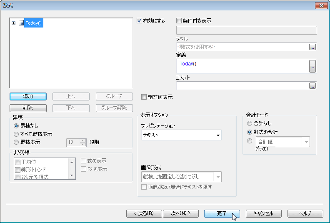Image resolution: width=330 pixels, height=223 pixels.
Task: Click the 追加 button
Action: tap(27, 96)
